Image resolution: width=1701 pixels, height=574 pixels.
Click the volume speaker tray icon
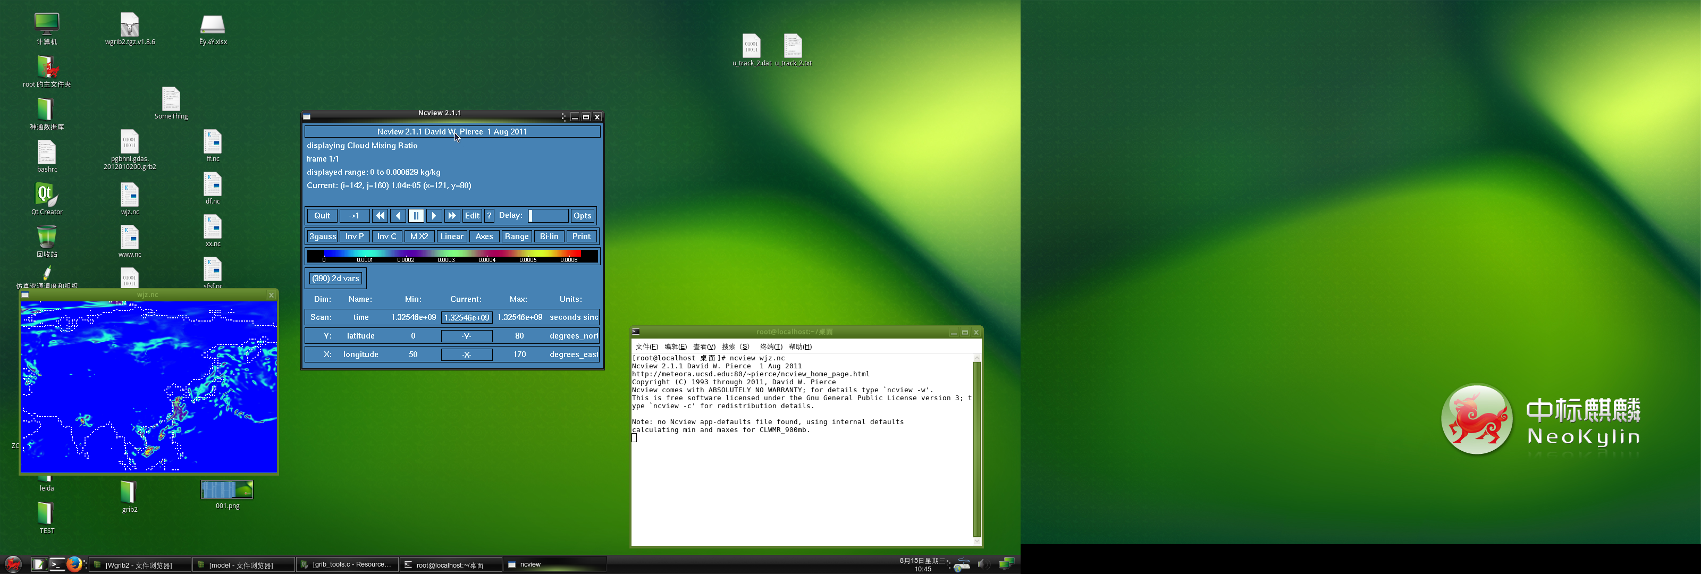coord(983,564)
